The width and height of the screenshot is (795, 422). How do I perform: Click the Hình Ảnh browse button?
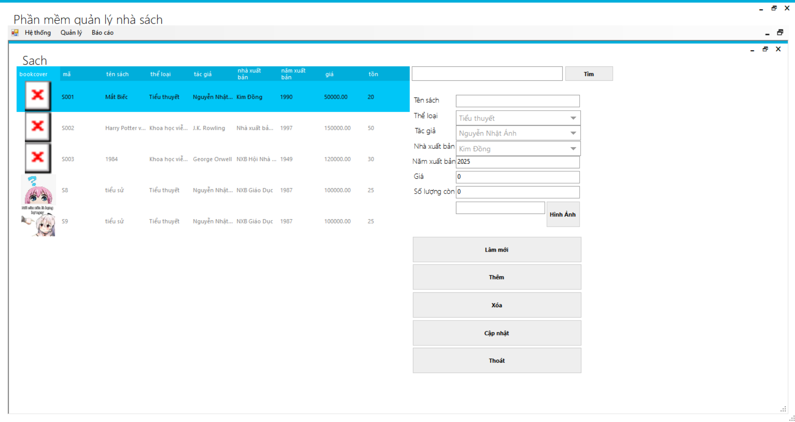pos(563,214)
